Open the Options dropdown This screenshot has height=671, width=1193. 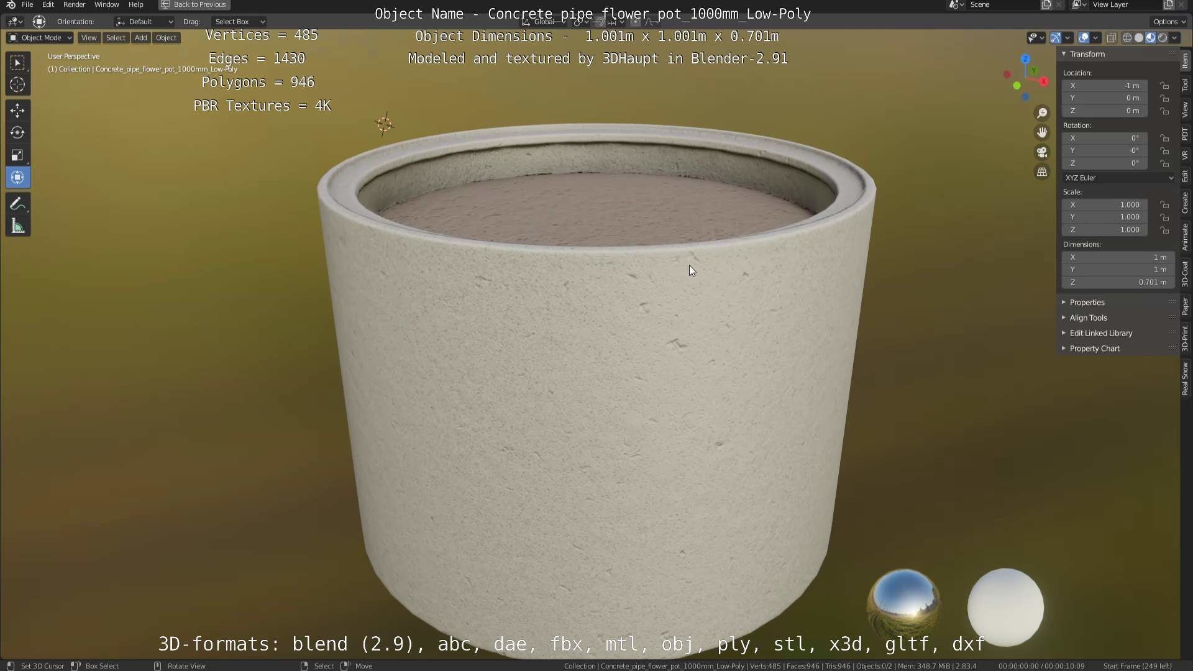(x=1169, y=22)
